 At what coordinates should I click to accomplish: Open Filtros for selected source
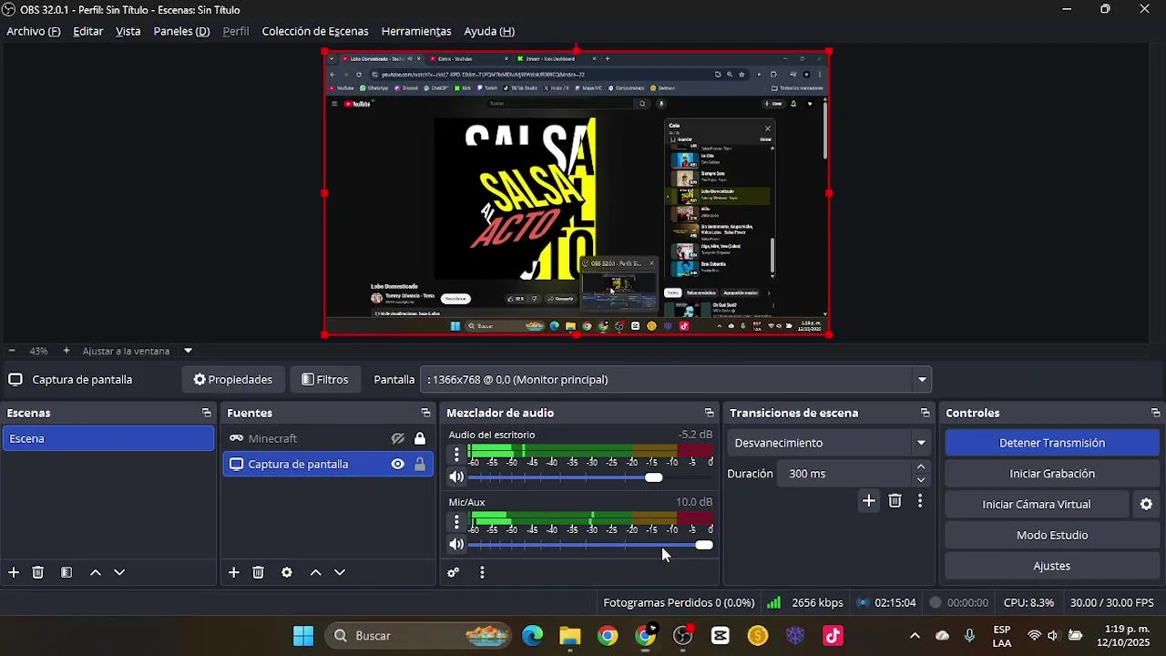click(325, 379)
